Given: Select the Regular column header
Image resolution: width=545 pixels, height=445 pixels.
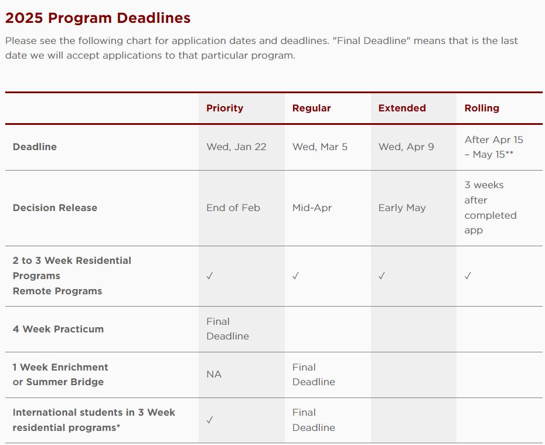Looking at the screenshot, I should click(311, 108).
